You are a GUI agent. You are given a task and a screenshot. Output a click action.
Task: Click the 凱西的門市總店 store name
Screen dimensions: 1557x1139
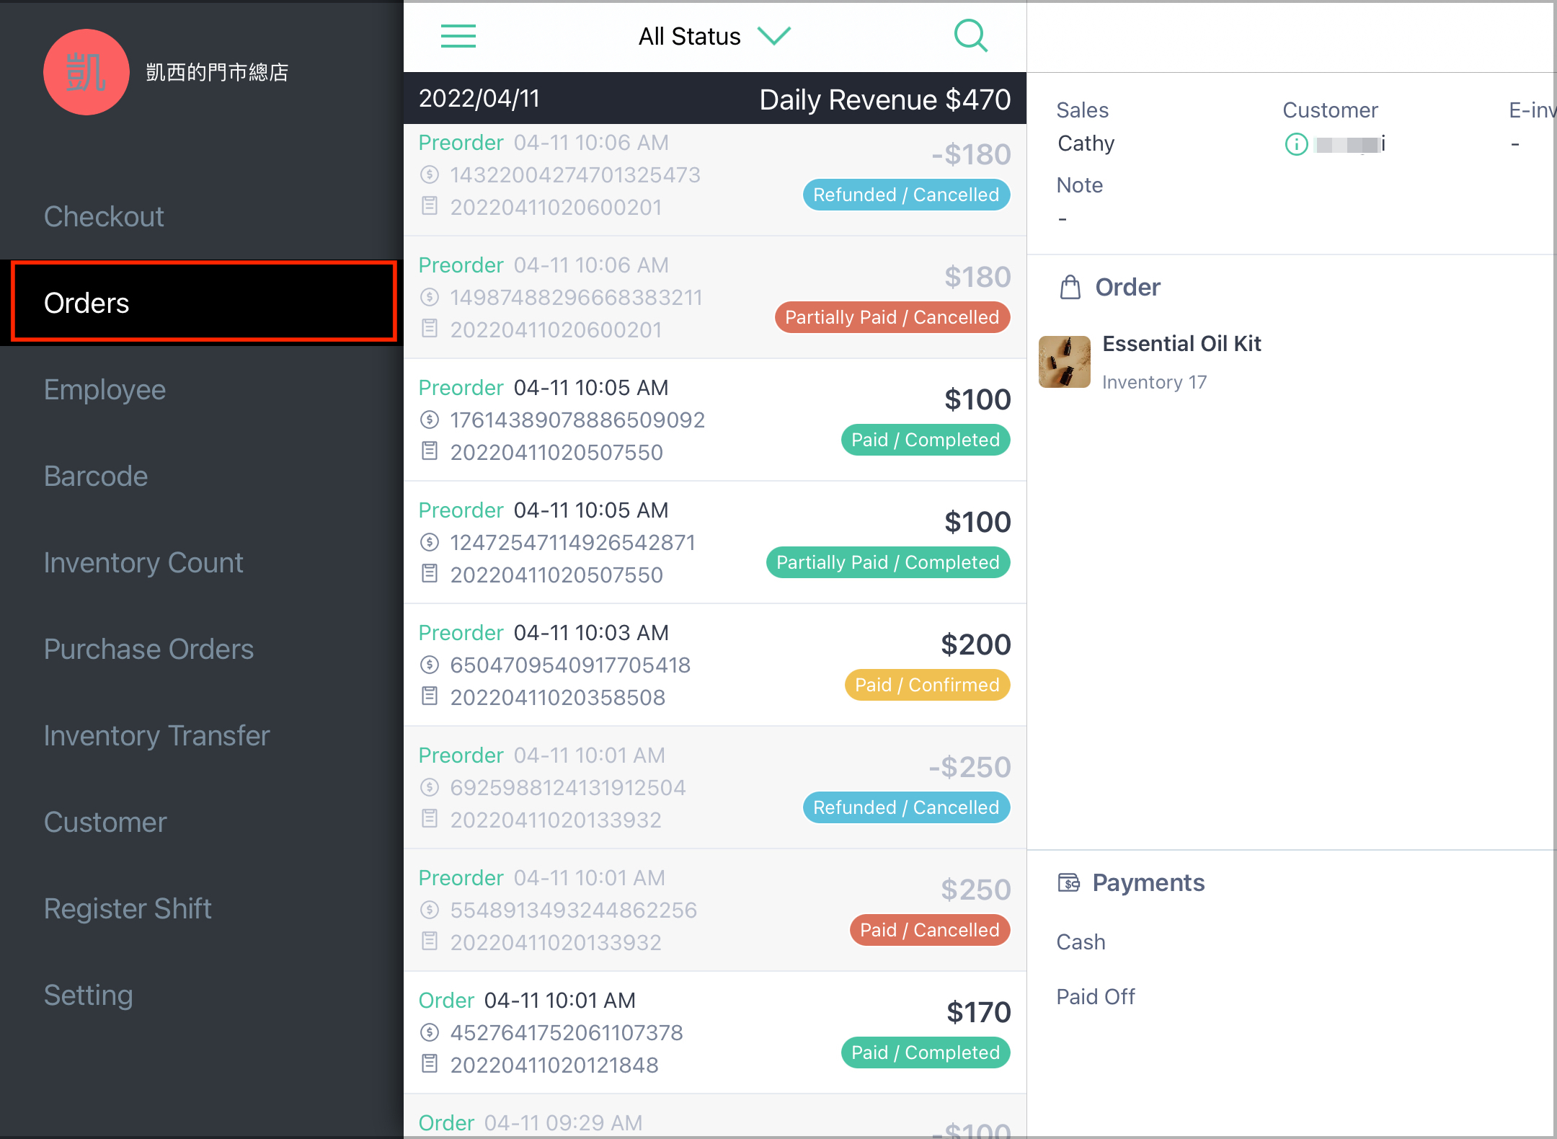click(217, 72)
